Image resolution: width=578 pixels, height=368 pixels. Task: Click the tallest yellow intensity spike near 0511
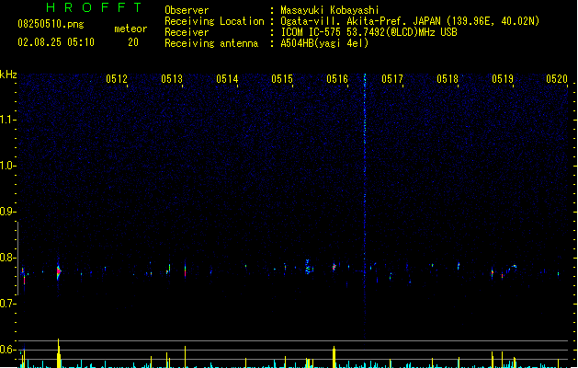point(58,353)
